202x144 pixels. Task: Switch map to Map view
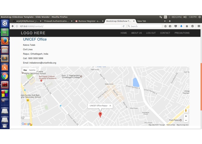click(x=25, y=70)
